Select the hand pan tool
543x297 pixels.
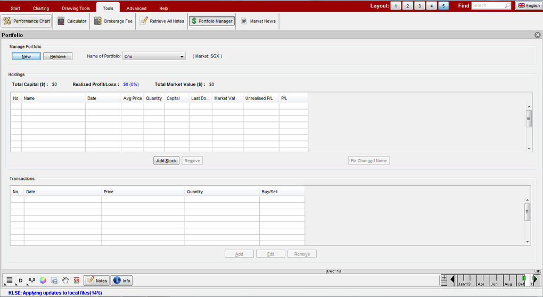click(x=65, y=280)
